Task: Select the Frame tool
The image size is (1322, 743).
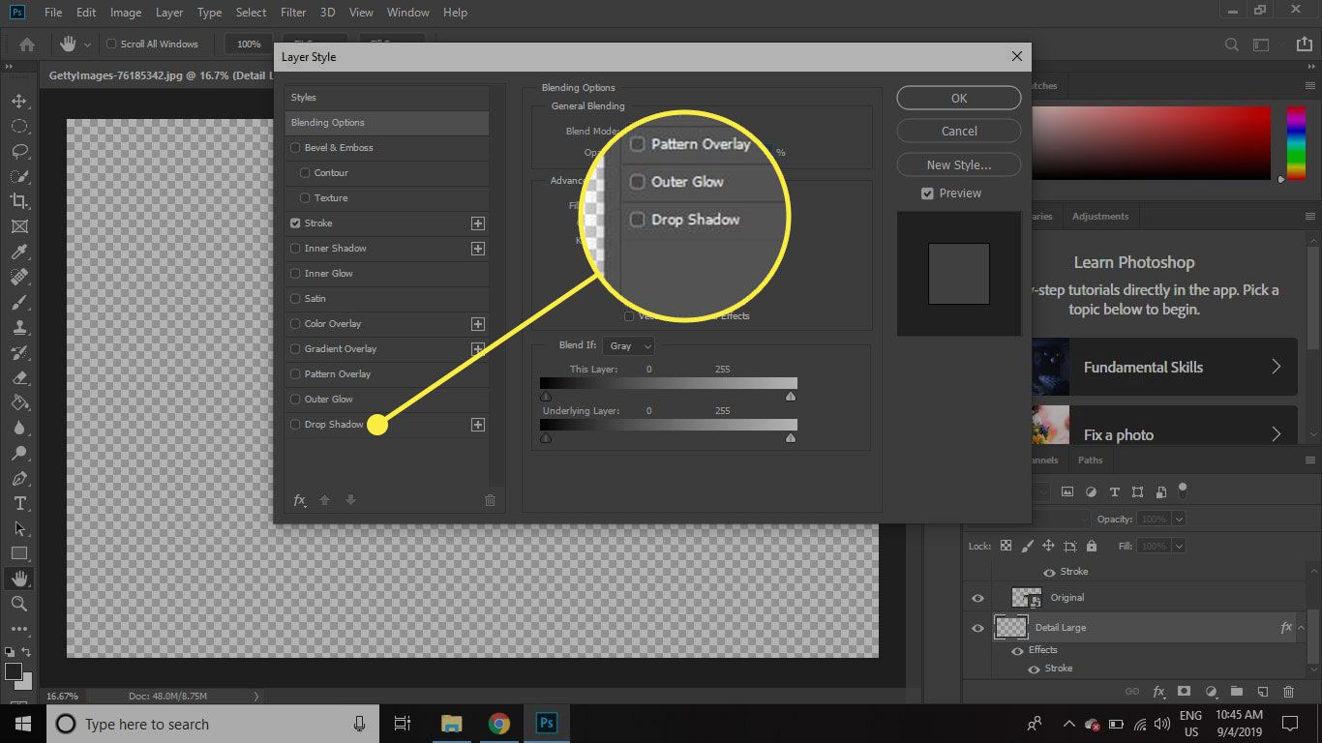Action: pos(18,226)
